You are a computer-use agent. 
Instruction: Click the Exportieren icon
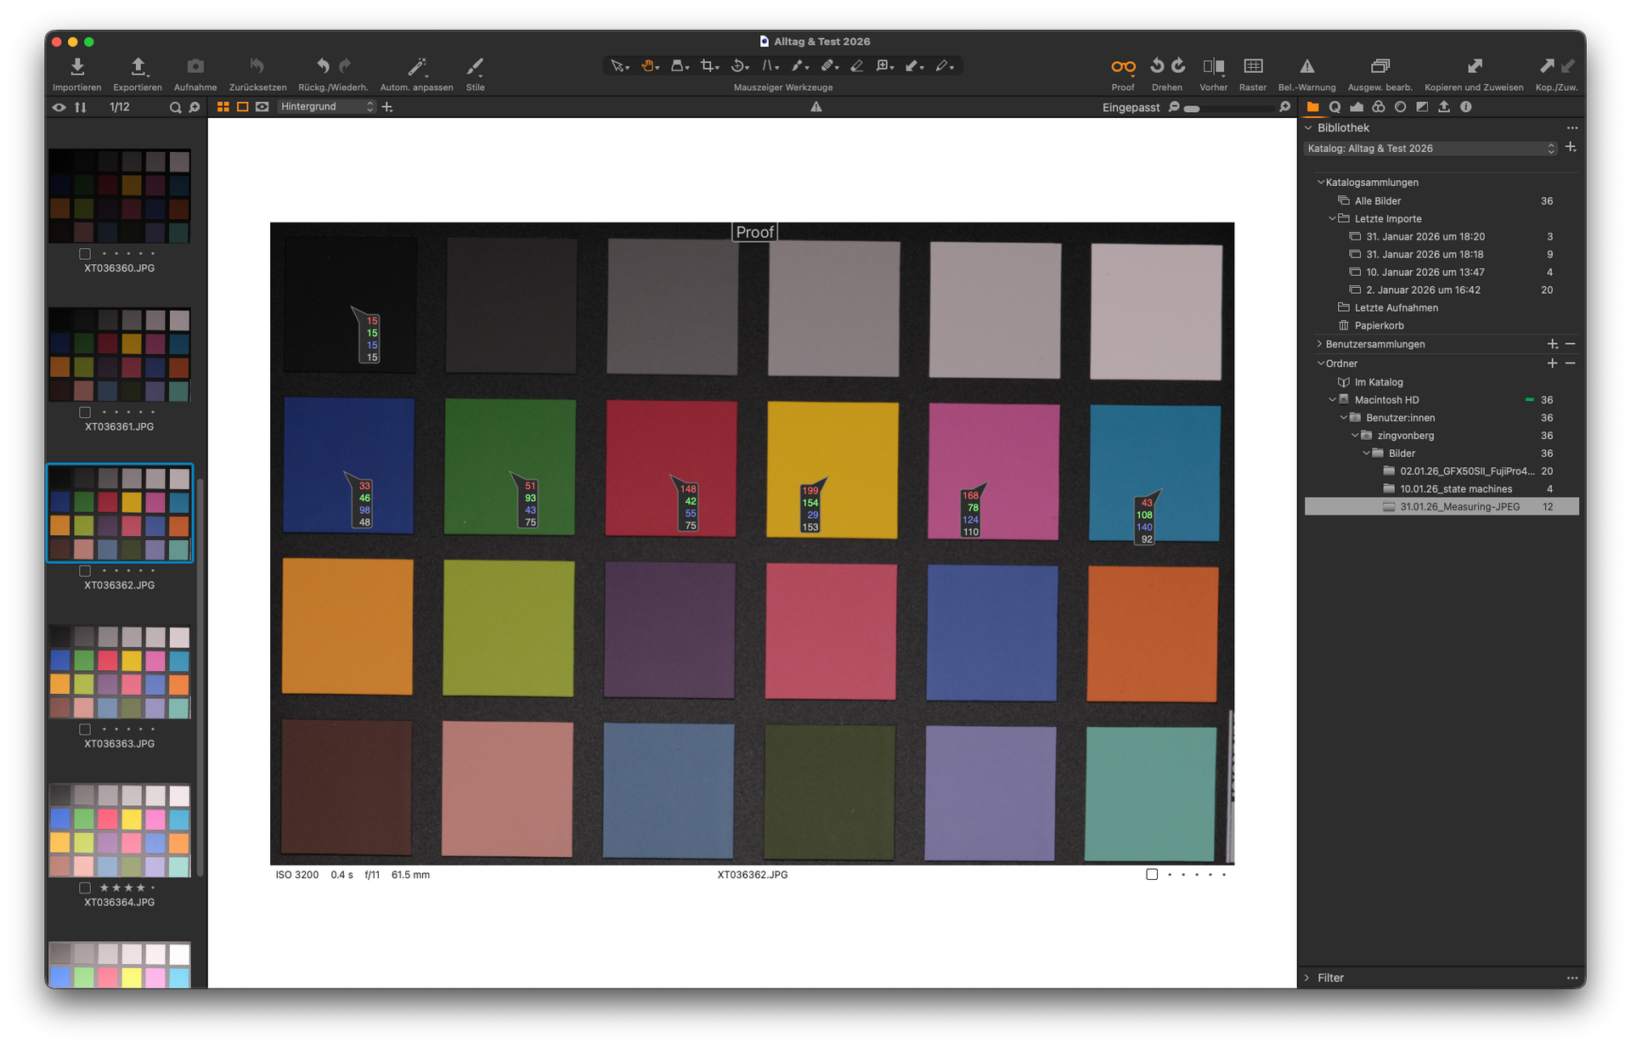(x=138, y=66)
